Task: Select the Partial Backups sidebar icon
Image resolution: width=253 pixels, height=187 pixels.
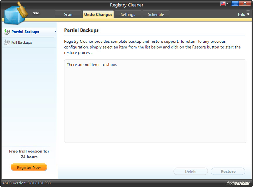Action: coord(7,32)
